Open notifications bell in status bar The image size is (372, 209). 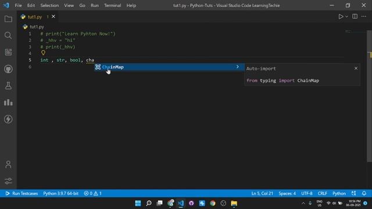[x=364, y=193]
